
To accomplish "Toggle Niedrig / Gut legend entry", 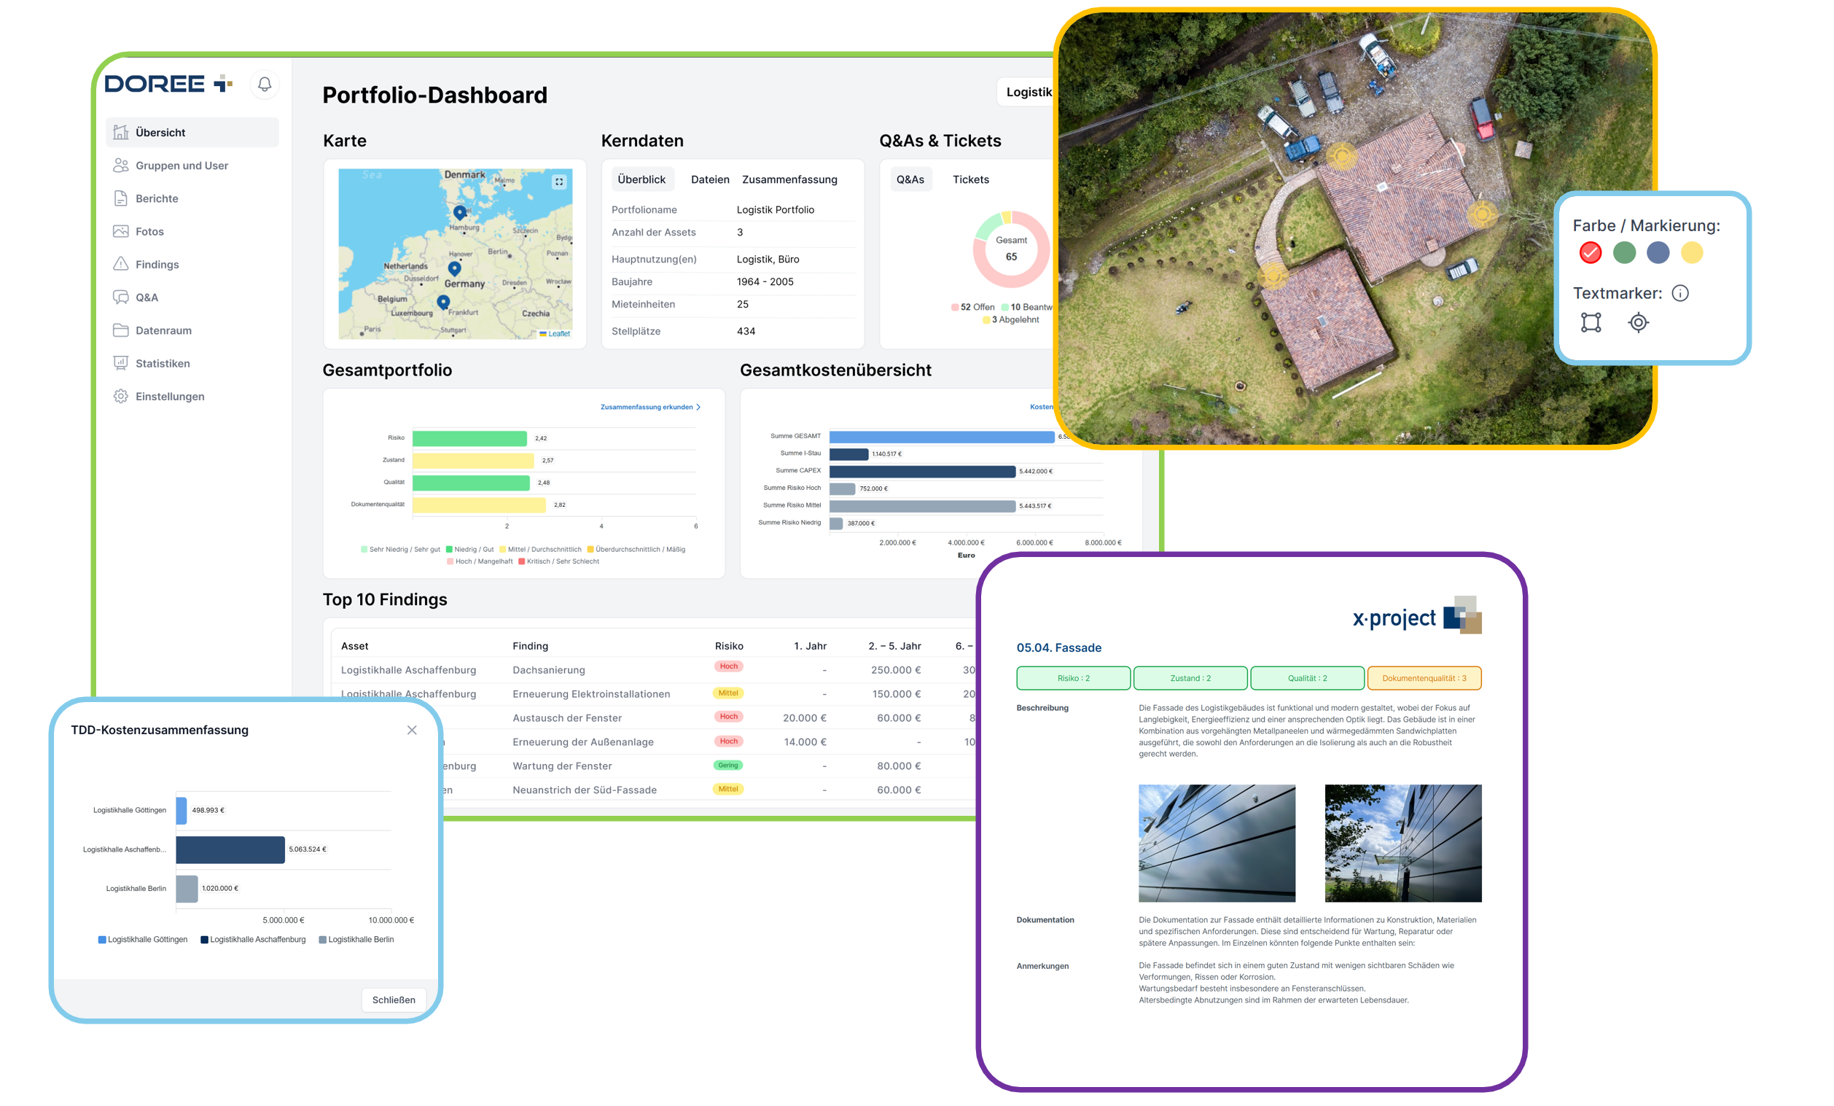I will pos(469,549).
